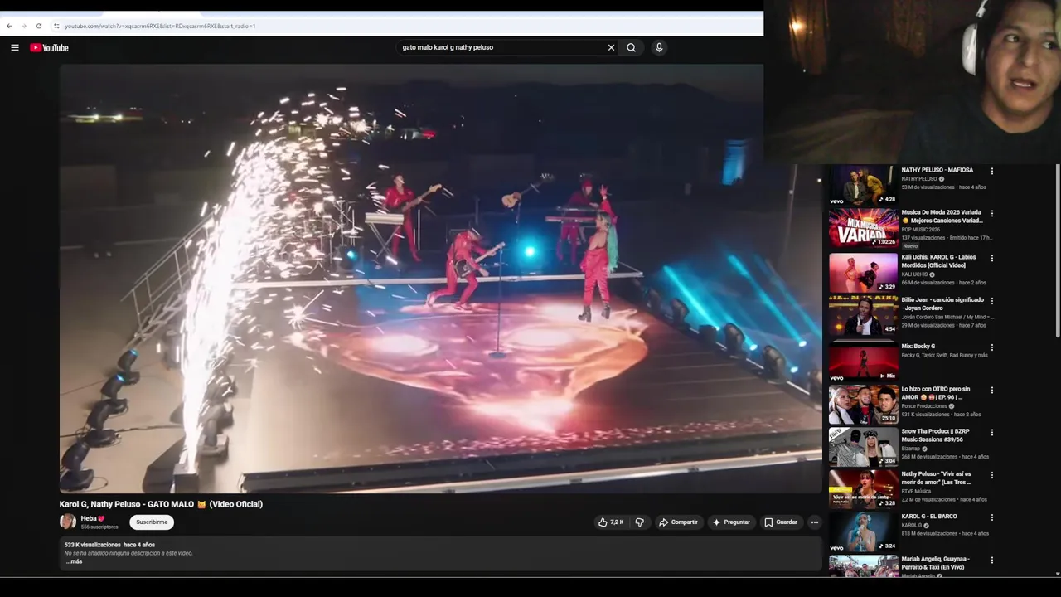Open KAROL G - EL BARCO thumbnail
Viewport: 1061px width, 597px height.
[x=863, y=531]
